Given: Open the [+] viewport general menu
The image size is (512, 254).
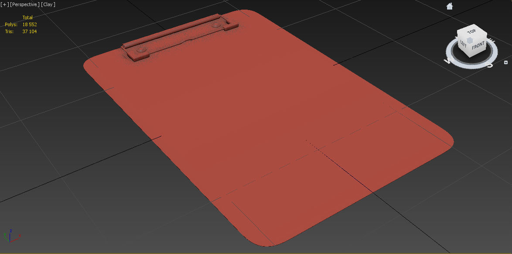Looking at the screenshot, I should (x=4, y=4).
